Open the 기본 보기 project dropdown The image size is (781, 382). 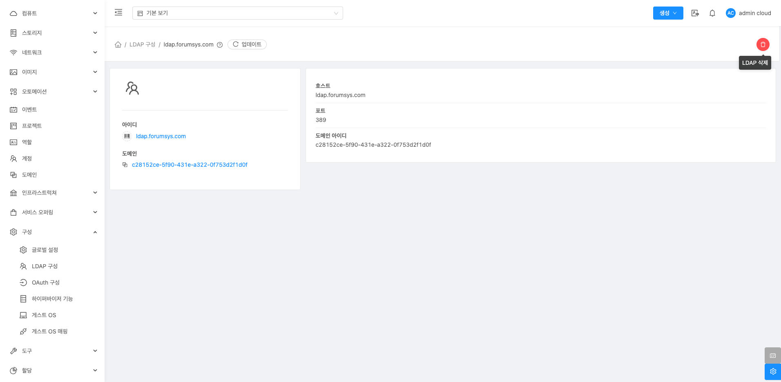point(237,13)
